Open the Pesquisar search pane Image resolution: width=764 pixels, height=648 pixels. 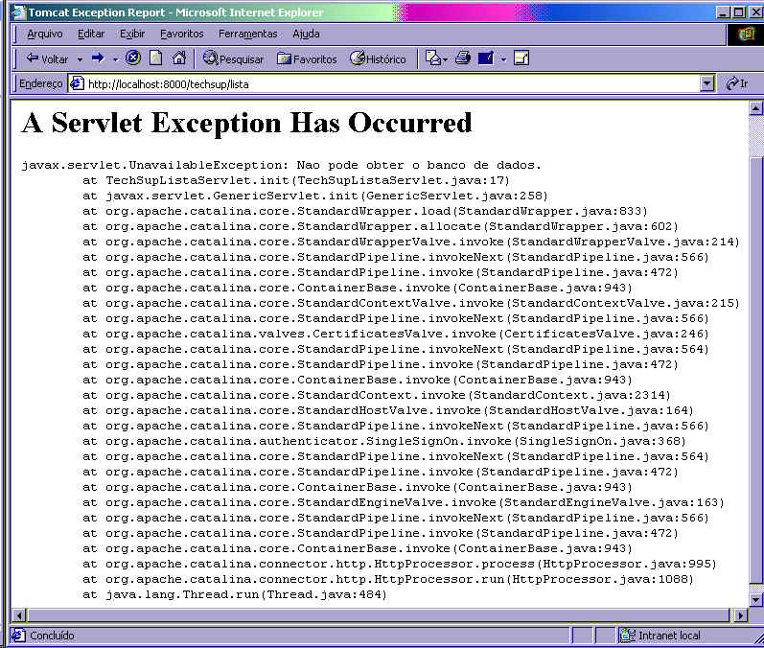(x=233, y=59)
